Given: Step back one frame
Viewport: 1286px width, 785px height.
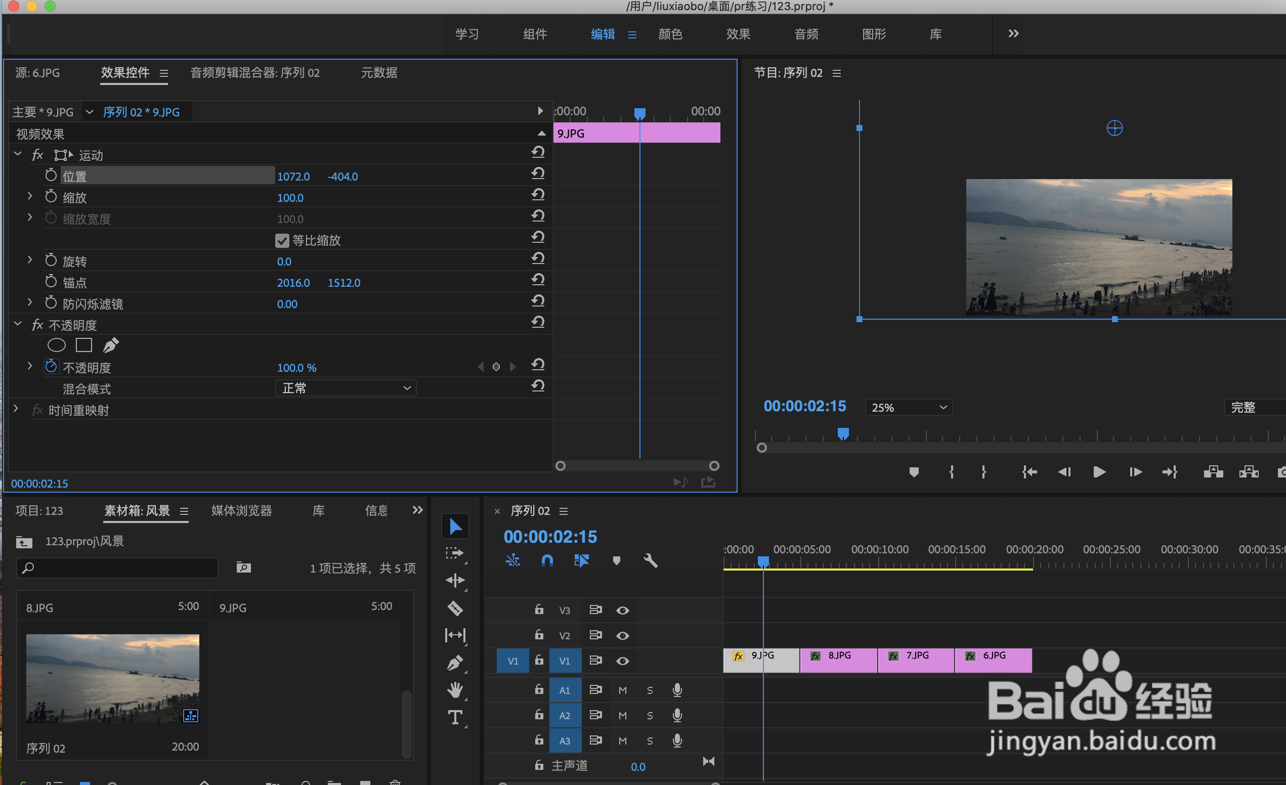Looking at the screenshot, I should pos(1064,472).
